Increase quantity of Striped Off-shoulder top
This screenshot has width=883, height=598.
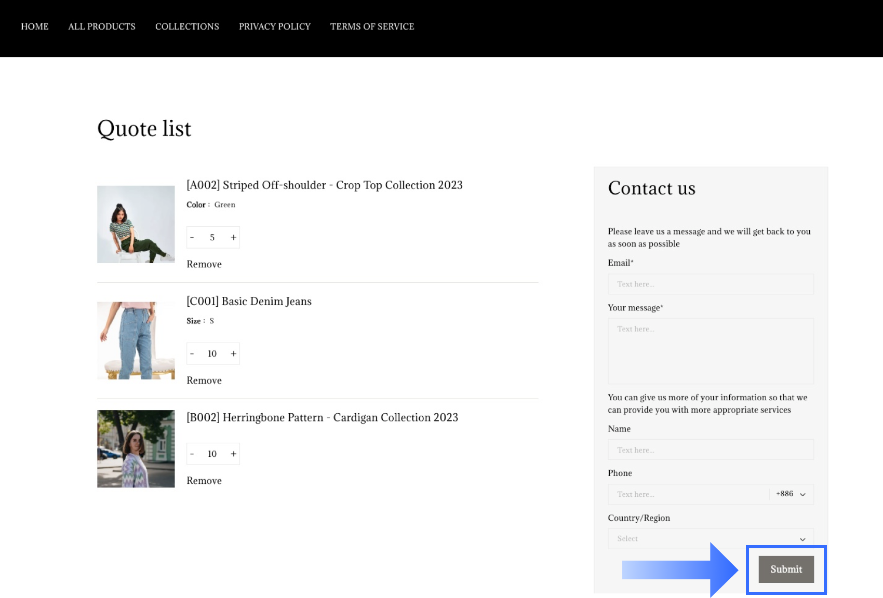(234, 238)
